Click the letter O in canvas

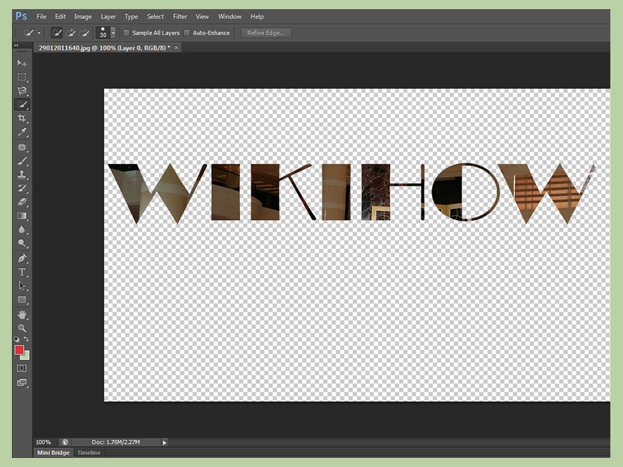465,192
